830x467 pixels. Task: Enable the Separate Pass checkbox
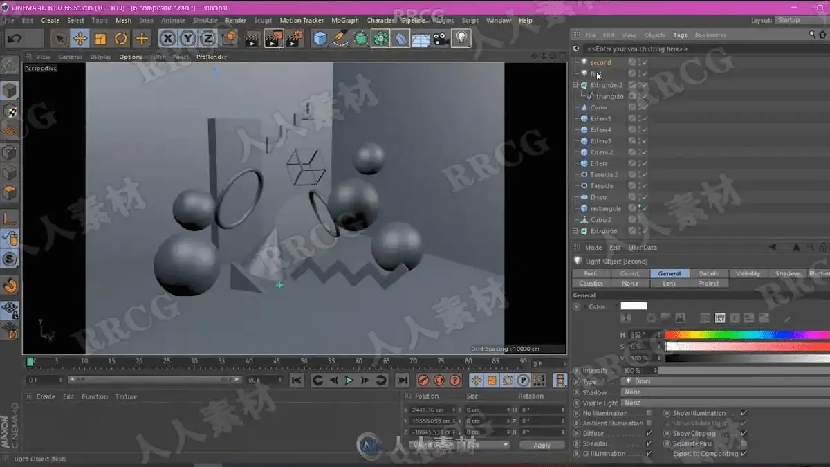(744, 443)
